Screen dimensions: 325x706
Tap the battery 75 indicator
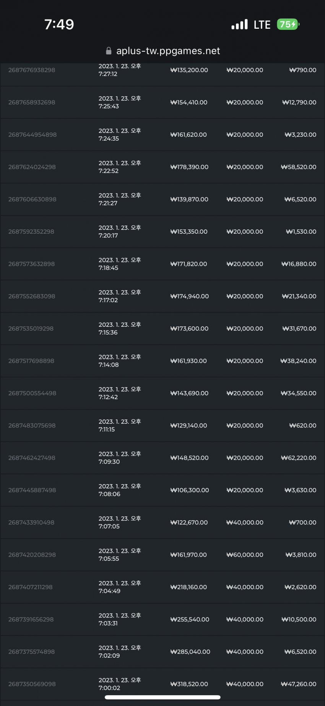coord(288,25)
